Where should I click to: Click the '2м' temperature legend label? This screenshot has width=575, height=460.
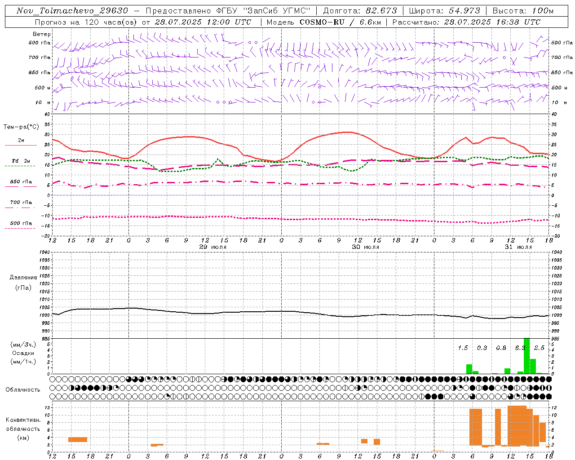[x=21, y=140]
